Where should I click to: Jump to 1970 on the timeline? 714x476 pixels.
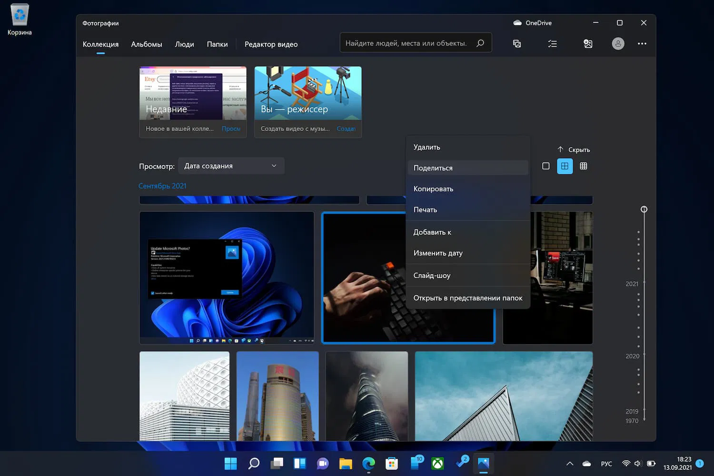pyautogui.click(x=632, y=421)
